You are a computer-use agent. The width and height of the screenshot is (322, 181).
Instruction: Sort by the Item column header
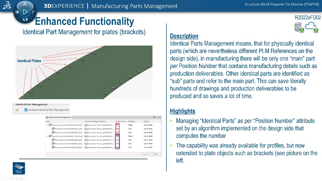click(x=65, y=121)
